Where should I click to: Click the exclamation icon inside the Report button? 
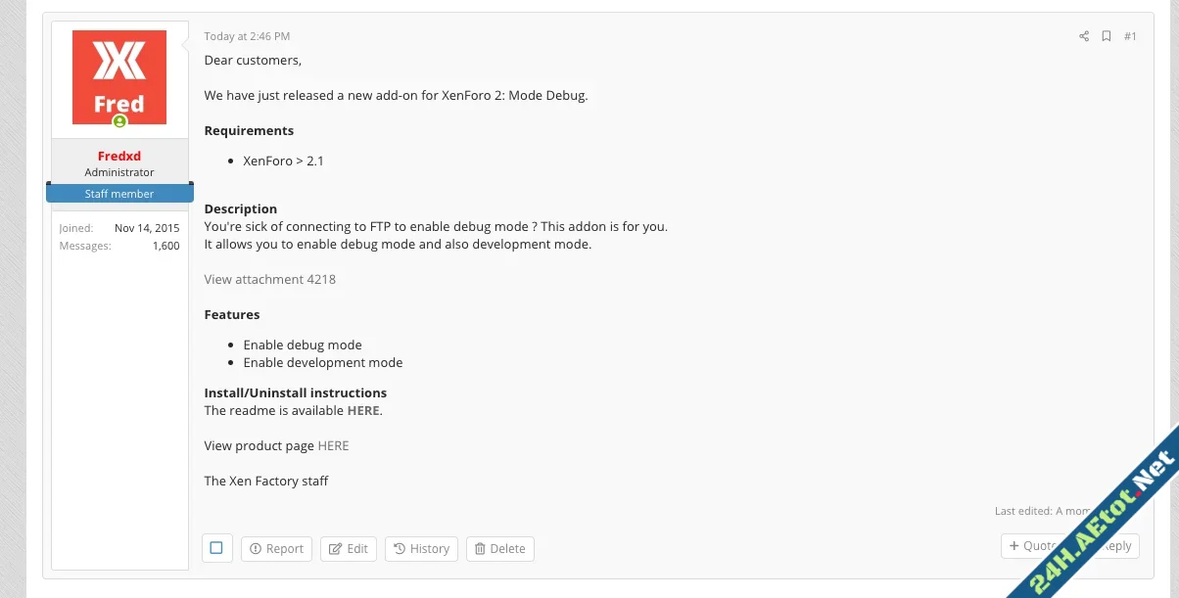coord(257,548)
